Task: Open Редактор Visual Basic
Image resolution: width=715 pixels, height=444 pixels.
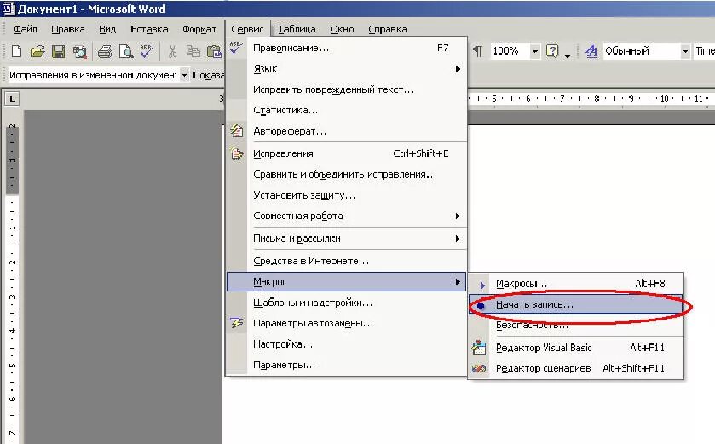Action: pos(576,348)
